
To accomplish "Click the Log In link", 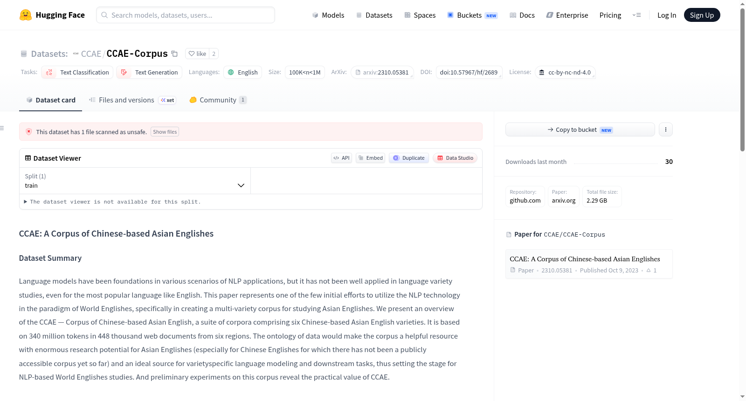I will [667, 15].
